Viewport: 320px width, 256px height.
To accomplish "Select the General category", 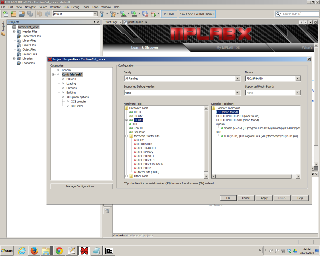I will point(66,70).
